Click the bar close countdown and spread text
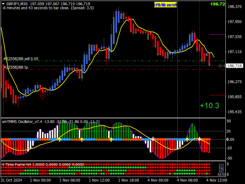This screenshot has height=184, width=245. pyautogui.click(x=48, y=8)
